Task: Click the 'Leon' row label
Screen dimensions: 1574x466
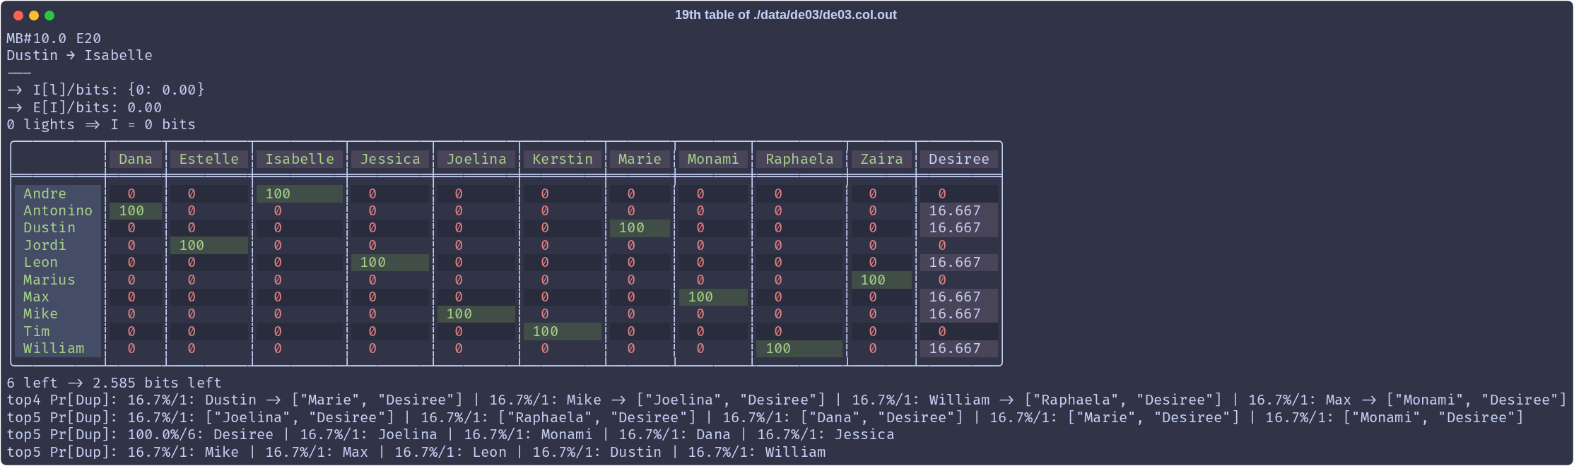Action: point(58,262)
